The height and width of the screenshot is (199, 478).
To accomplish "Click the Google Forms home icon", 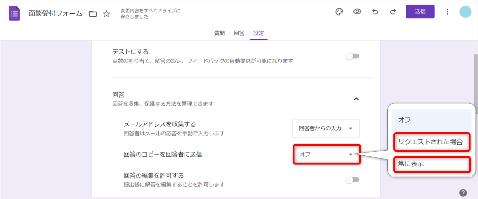I will click(x=14, y=14).
